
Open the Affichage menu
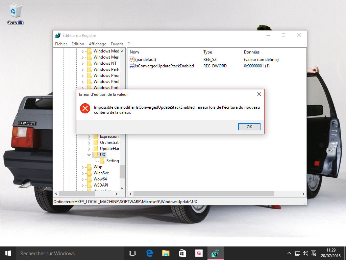click(x=97, y=44)
